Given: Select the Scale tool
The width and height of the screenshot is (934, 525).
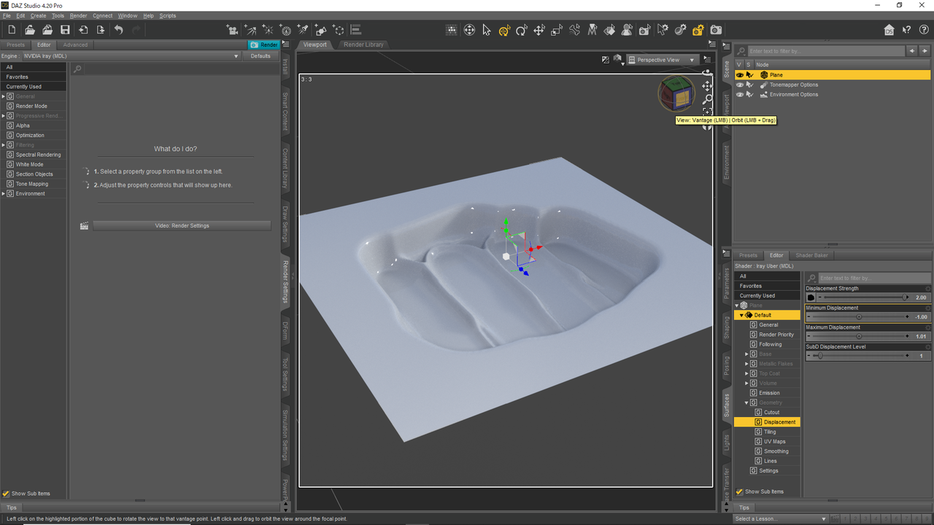Looking at the screenshot, I should tap(556, 30).
